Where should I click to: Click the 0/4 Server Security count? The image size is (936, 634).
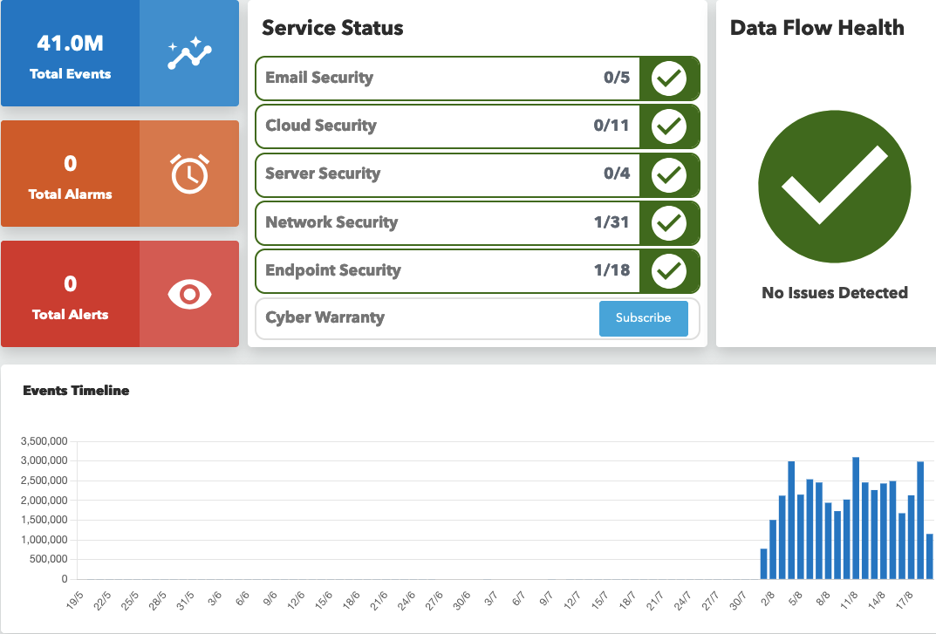(x=617, y=174)
